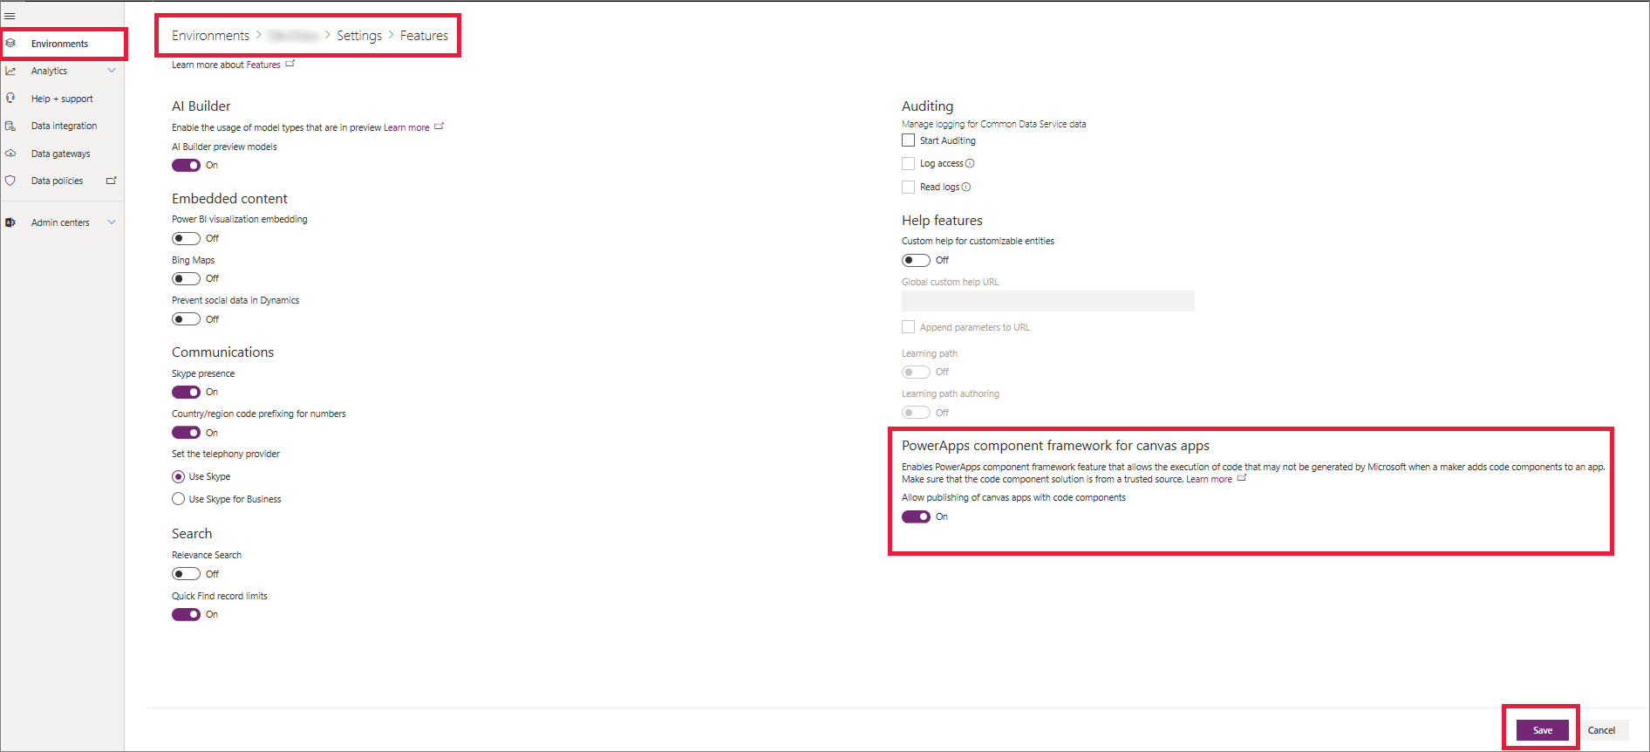Viewport: 1650px width, 752px height.
Task: Click the Environments sidebar icon
Action: click(x=10, y=43)
